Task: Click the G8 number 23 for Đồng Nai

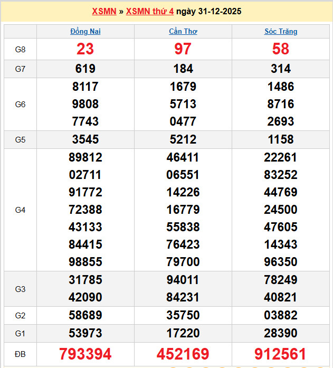Action: [85, 49]
